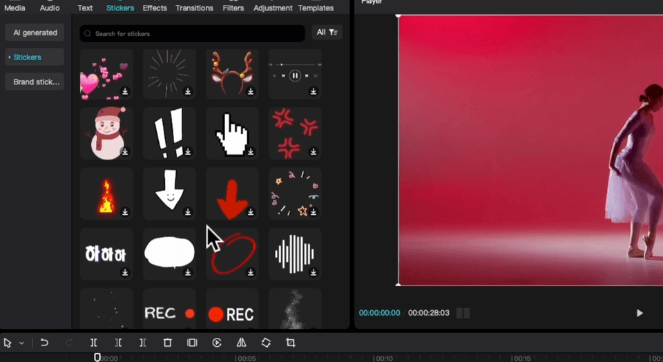Select the red anger marks sticker
This screenshot has width=663, height=362.
295,133
